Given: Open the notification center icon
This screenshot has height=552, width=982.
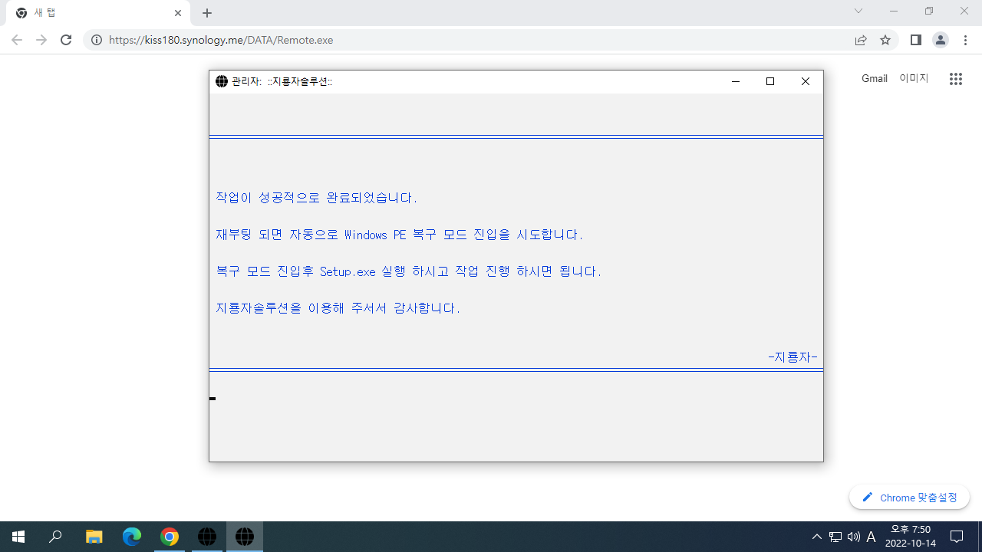Looking at the screenshot, I should click(x=957, y=537).
